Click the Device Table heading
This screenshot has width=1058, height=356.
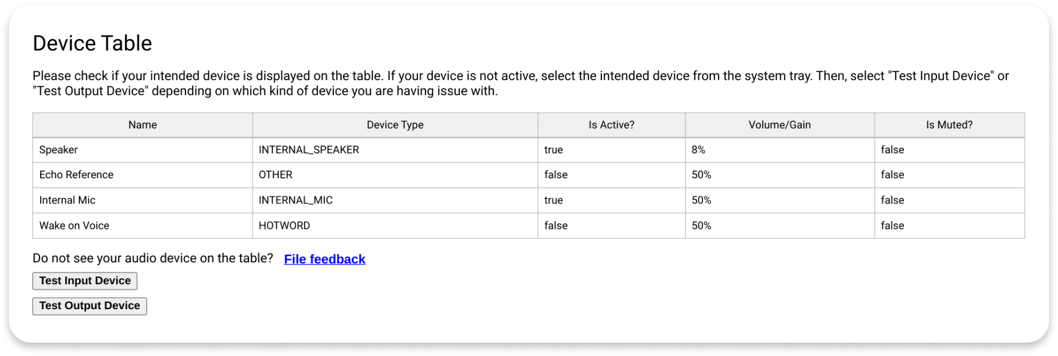92,43
